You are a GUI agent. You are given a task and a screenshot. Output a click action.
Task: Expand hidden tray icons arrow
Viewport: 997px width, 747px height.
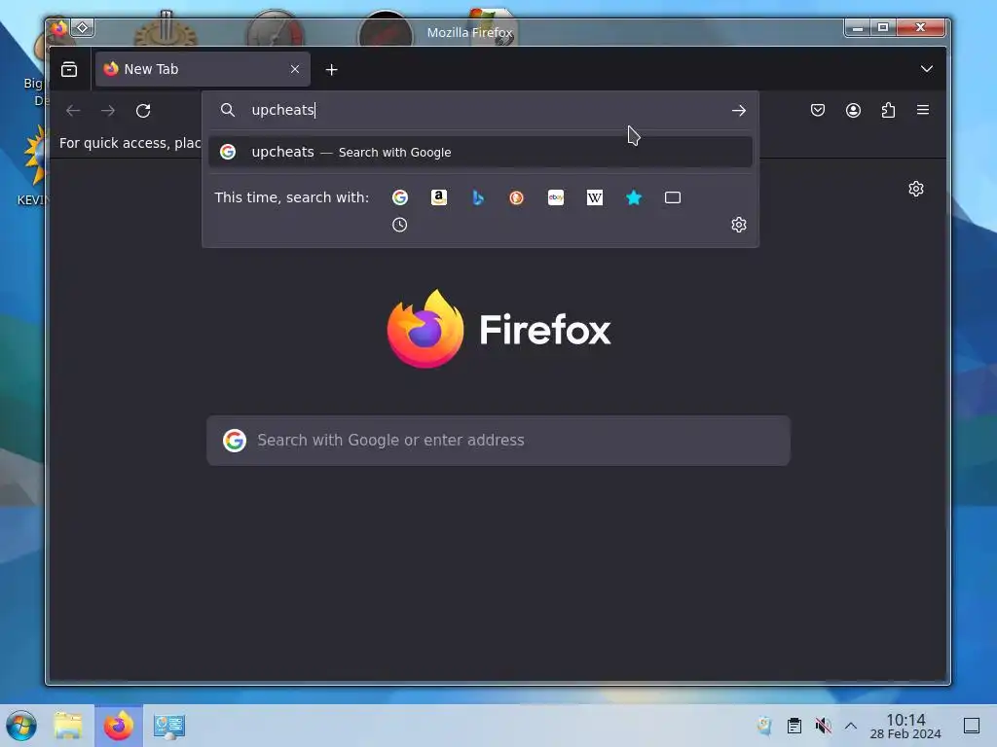tap(851, 726)
